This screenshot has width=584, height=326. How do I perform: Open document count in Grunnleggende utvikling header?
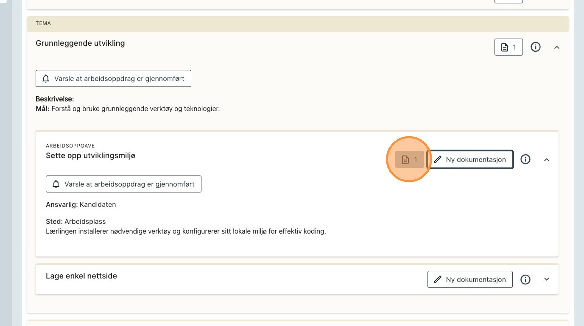508,47
